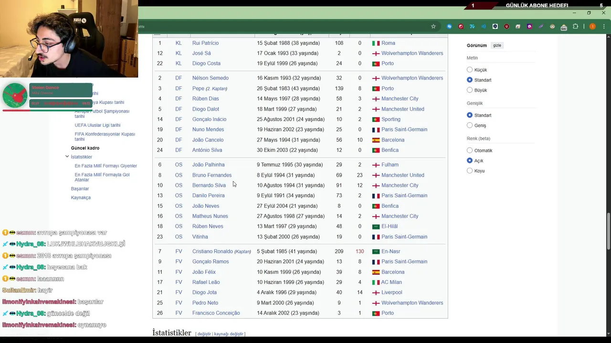The width and height of the screenshot is (611, 343).
Task: Go to En Fazla Millî Formayla Gol Atanlar
Action: [102, 177]
